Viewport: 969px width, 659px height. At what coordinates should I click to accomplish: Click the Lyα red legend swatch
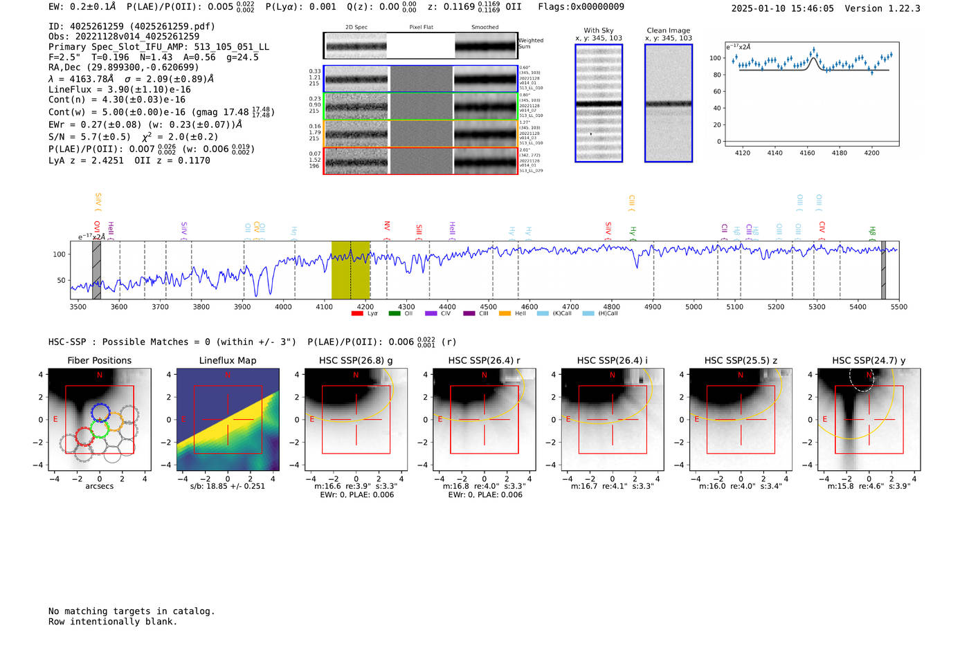(357, 314)
